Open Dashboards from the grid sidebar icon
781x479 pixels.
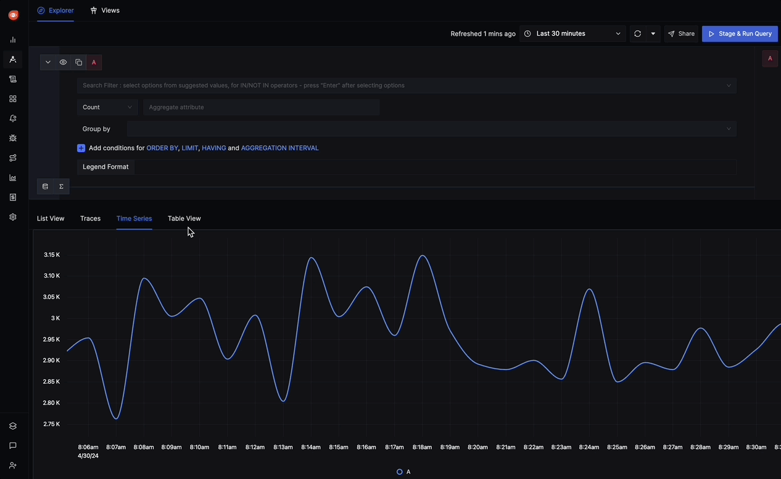tap(13, 99)
